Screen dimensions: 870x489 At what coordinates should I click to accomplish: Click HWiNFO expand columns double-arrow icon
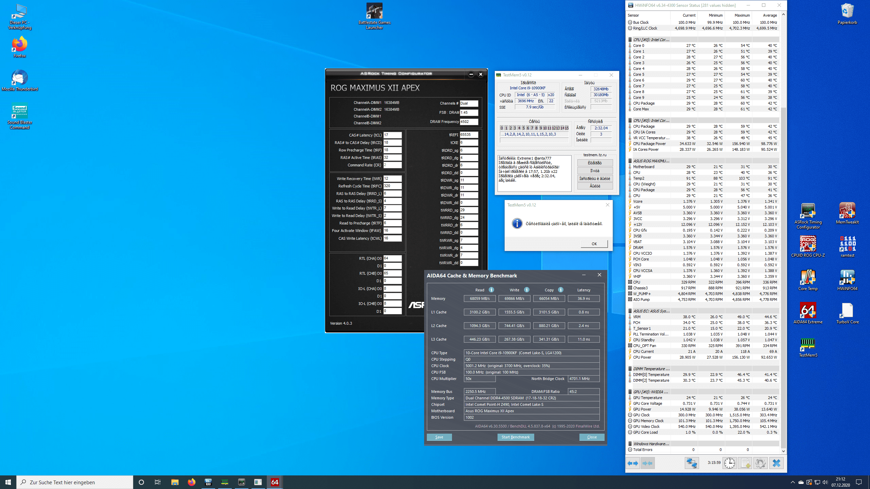[633, 463]
